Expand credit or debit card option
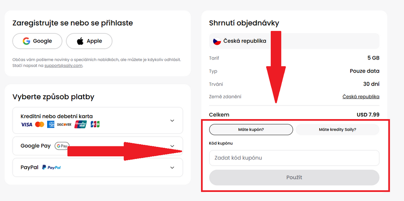The height and width of the screenshot is (201, 404). (x=172, y=120)
